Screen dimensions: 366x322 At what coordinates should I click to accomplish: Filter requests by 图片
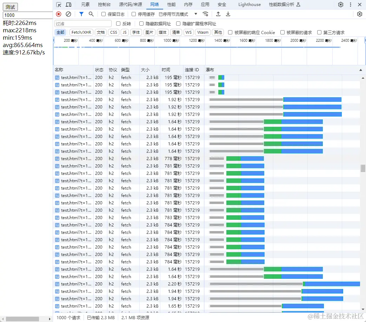(149, 32)
